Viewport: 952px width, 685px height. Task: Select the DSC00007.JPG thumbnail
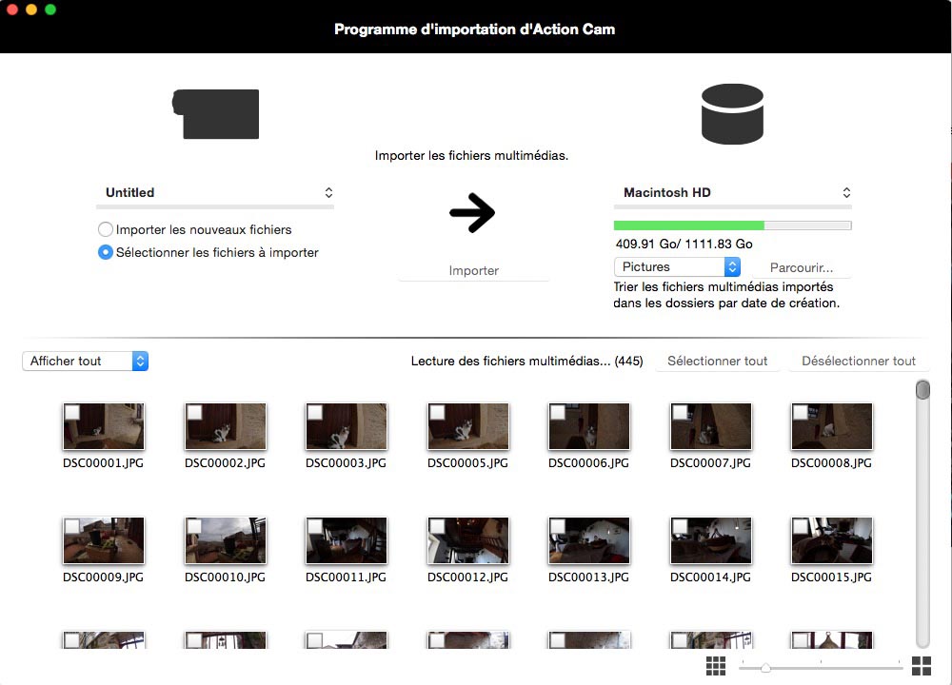pyautogui.click(x=711, y=426)
